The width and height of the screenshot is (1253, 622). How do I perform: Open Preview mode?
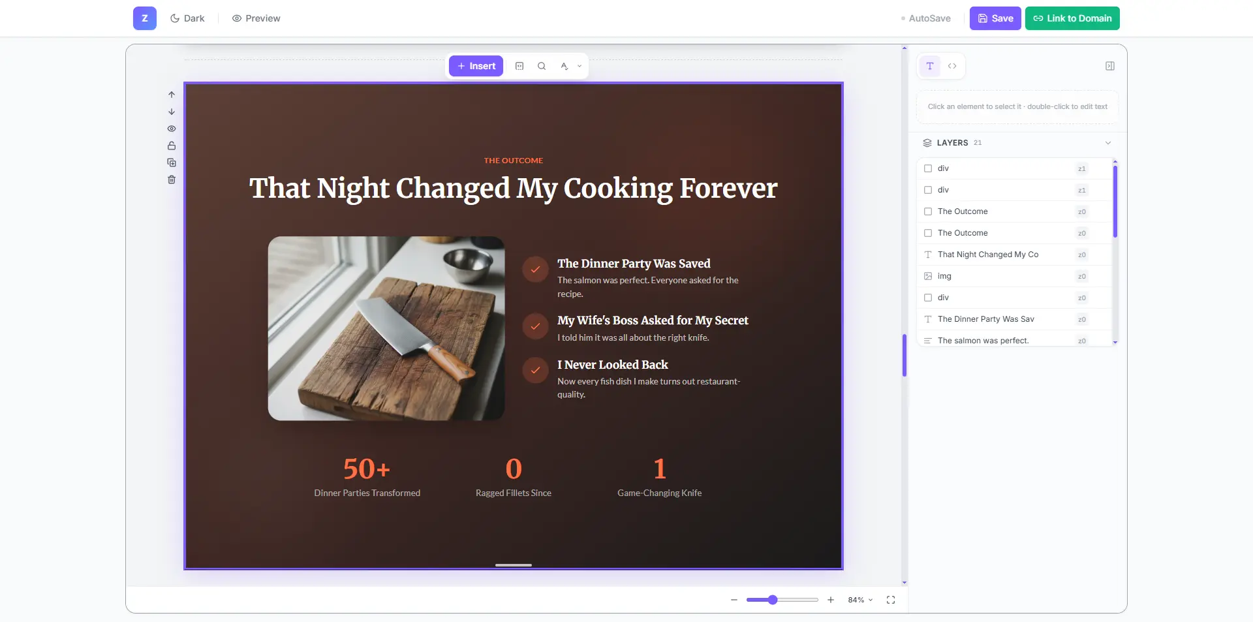255,18
